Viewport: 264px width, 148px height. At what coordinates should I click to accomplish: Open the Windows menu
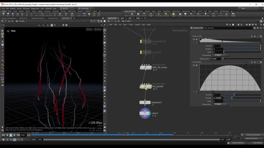click(x=26, y=8)
